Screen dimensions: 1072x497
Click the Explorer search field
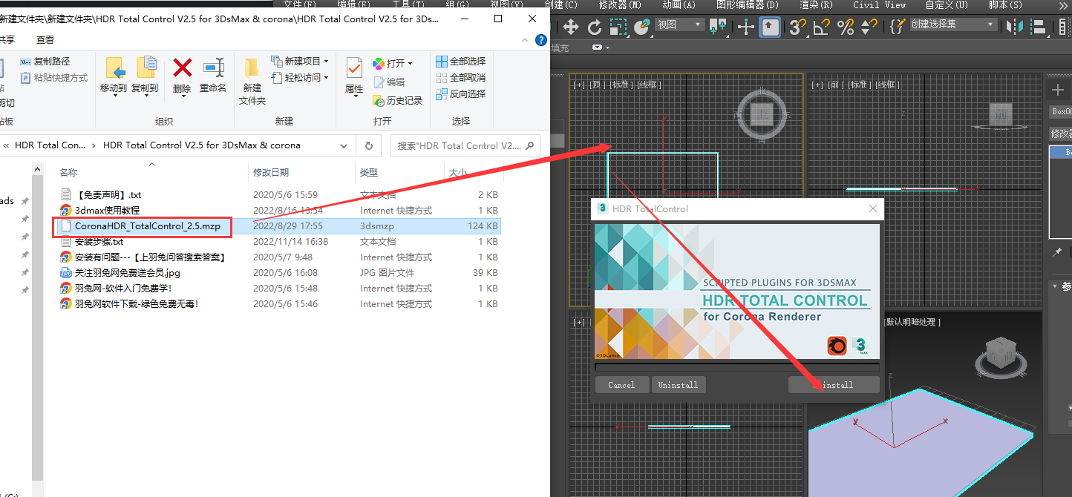pyautogui.click(x=465, y=145)
